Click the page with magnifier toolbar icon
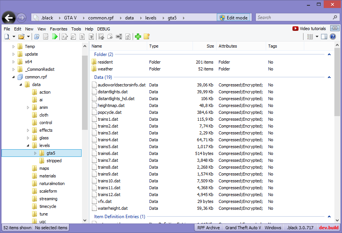The image size is (342, 233). coord(73,37)
